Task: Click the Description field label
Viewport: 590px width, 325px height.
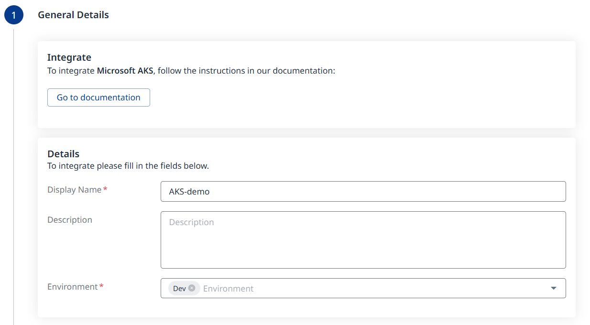Action: (x=70, y=220)
